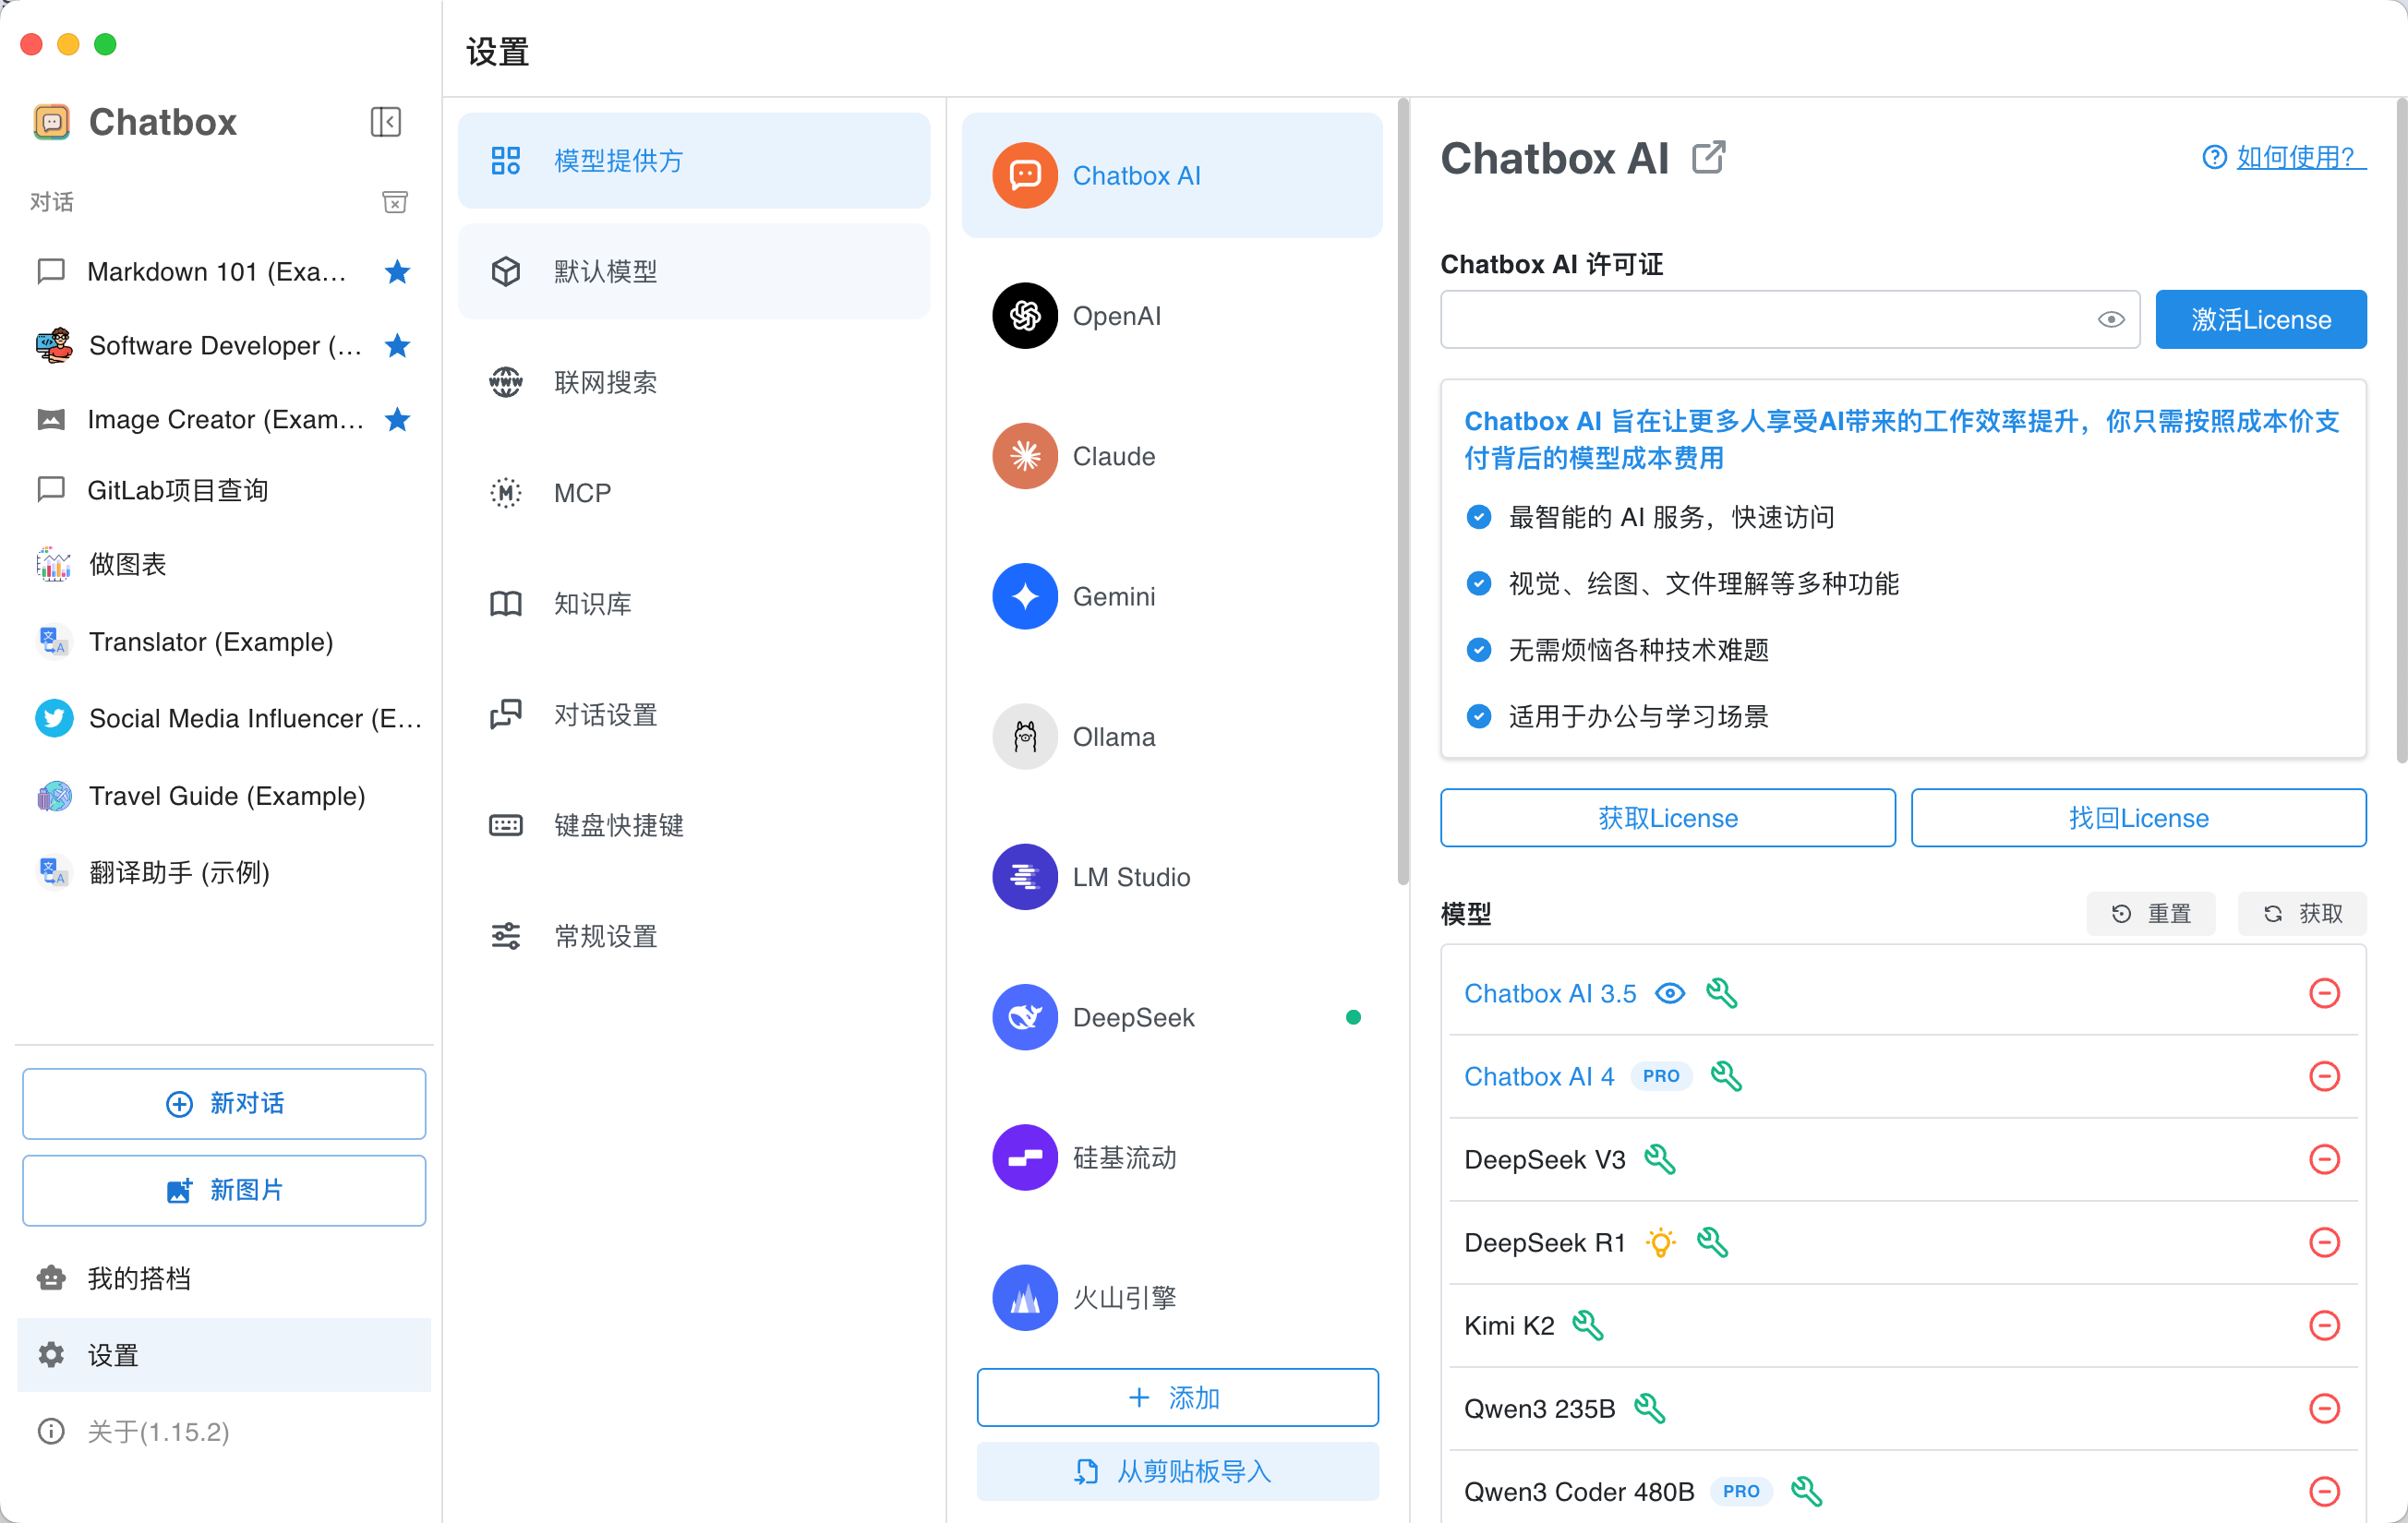This screenshot has height=1523, width=2408.
Task: Open the 知识库 settings tab
Action: click(693, 603)
